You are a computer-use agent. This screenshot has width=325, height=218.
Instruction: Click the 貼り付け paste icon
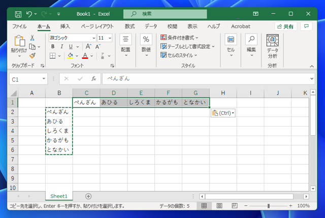[x=19, y=41]
